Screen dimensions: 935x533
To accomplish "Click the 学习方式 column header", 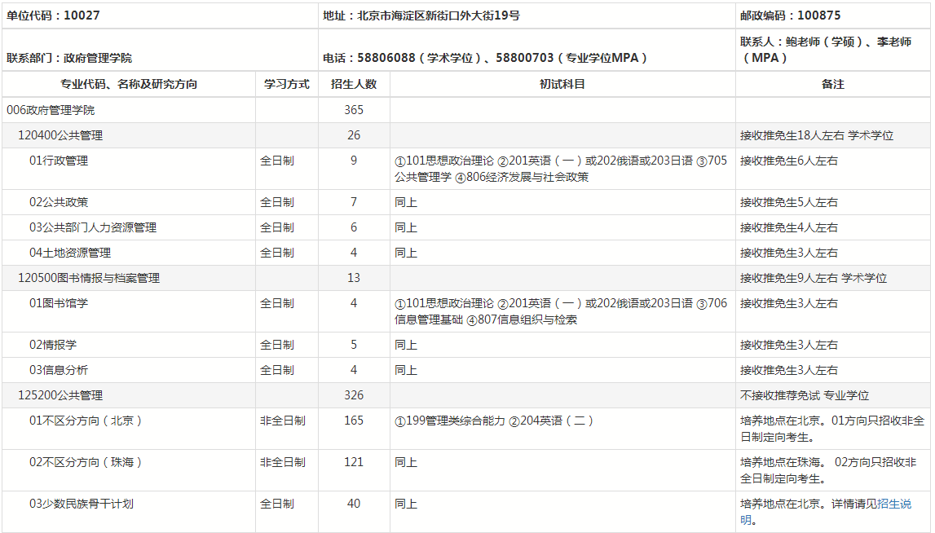I will click(287, 84).
